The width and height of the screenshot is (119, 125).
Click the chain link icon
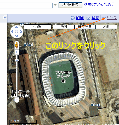coord(104,18)
